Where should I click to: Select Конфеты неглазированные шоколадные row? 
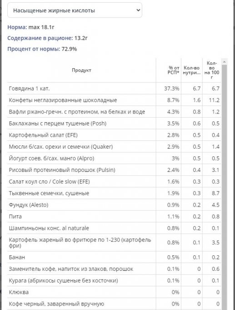tap(115, 100)
